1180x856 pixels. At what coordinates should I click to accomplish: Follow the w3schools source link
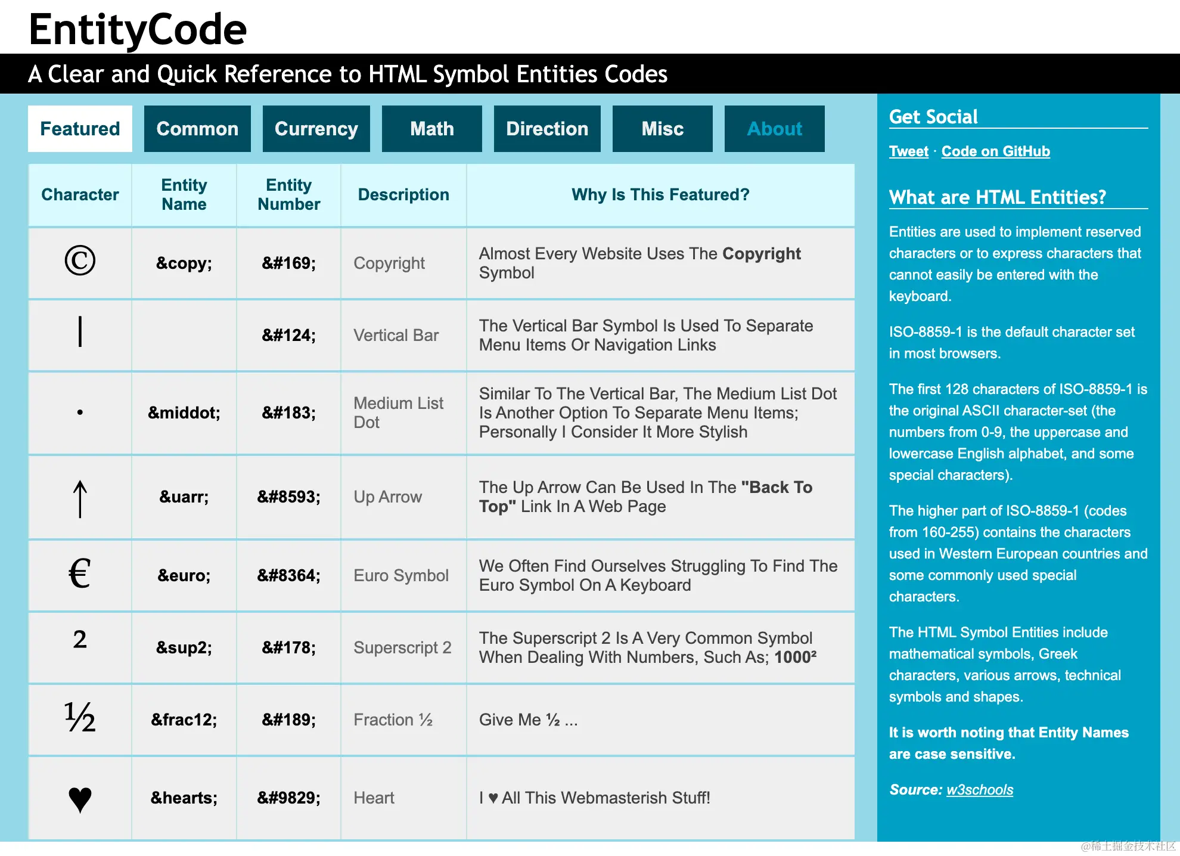coord(979,790)
